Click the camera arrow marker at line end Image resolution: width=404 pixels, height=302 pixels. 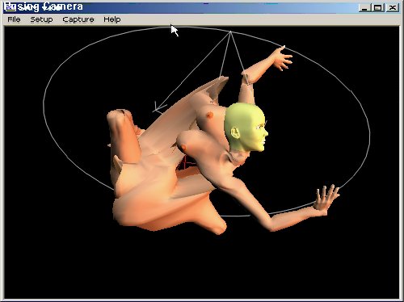[x=159, y=107]
